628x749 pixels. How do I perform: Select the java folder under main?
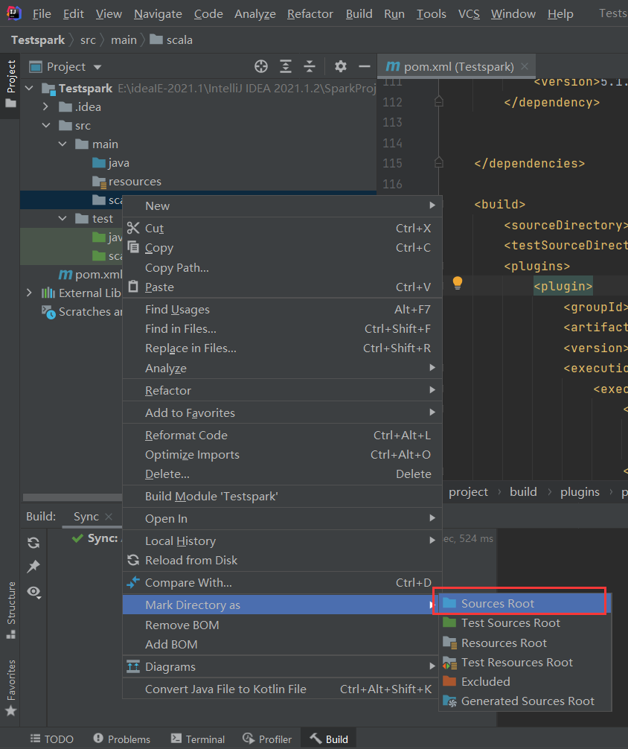pyautogui.click(x=118, y=163)
